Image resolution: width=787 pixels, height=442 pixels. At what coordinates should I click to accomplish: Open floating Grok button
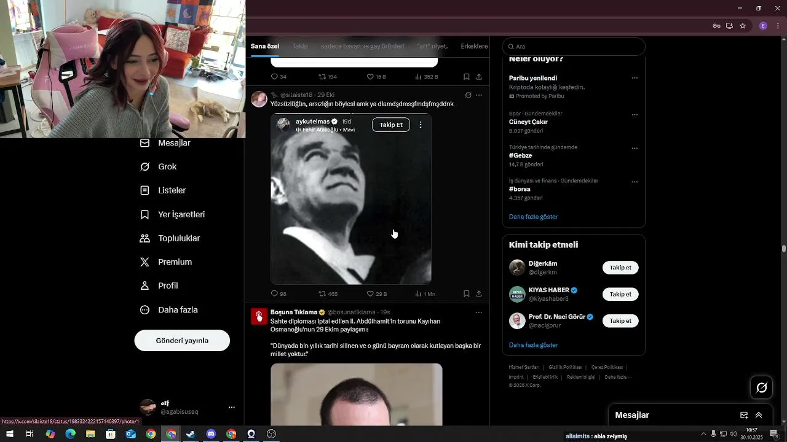click(x=762, y=387)
